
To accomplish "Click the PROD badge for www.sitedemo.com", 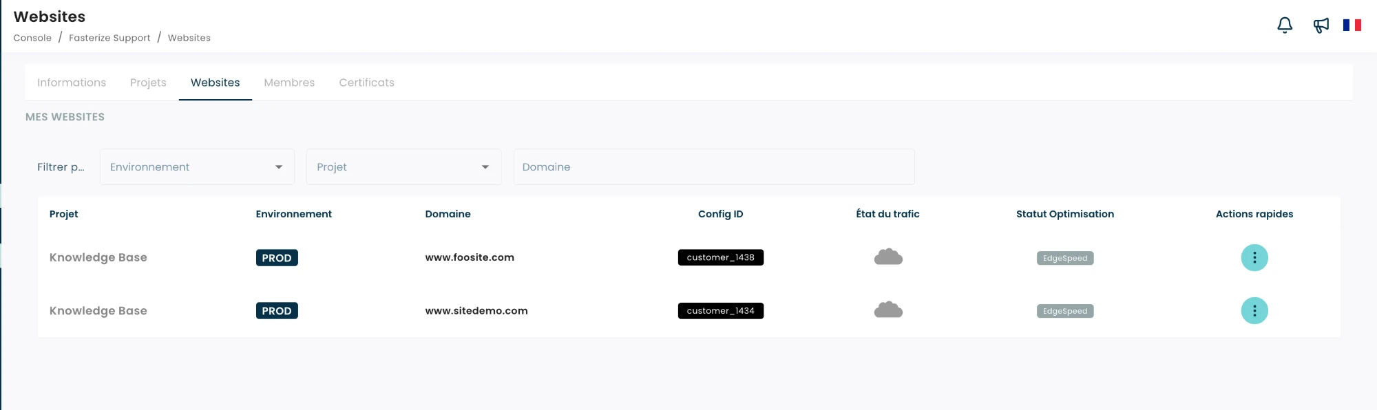I will (277, 311).
